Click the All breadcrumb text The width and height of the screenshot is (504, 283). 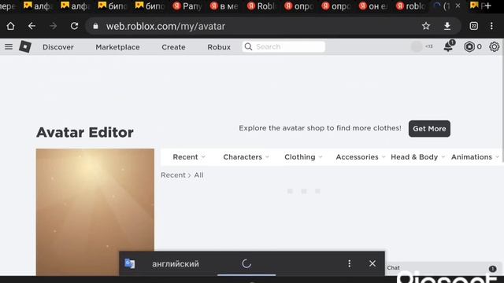coord(198,175)
